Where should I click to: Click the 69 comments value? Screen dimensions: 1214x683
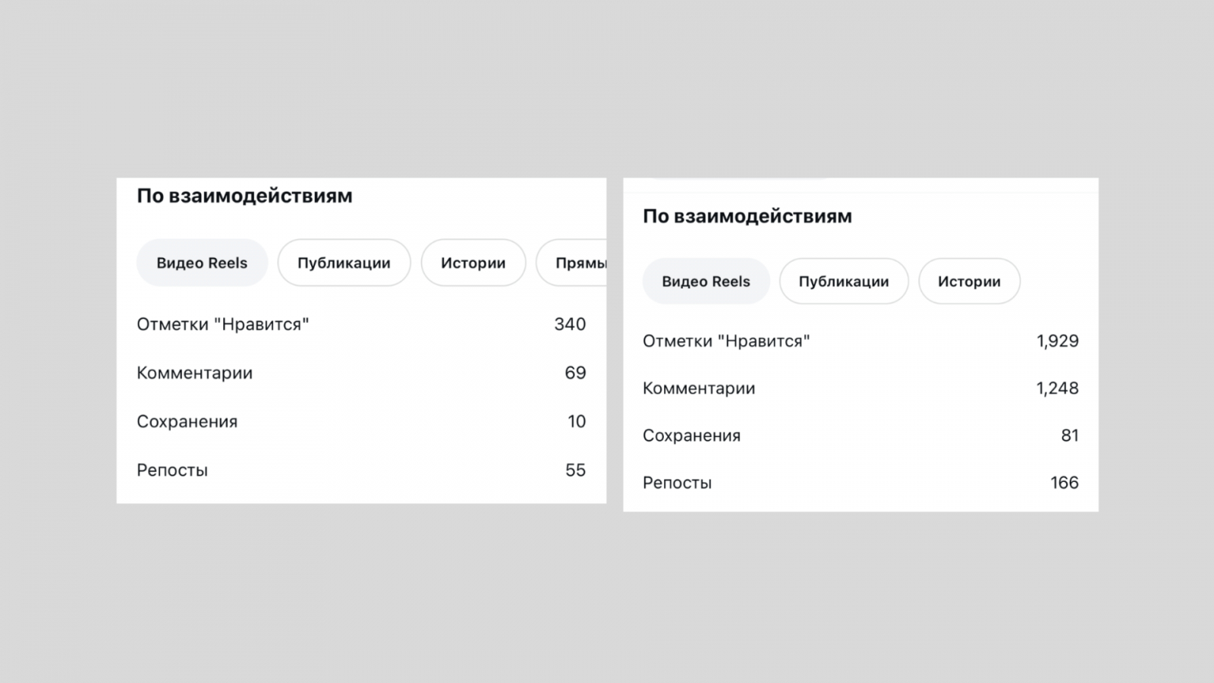[x=575, y=373]
